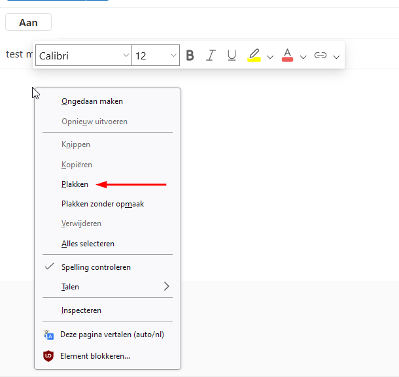Image resolution: width=399 pixels, height=377 pixels.
Task: Choose Plakken from the context menu
Action: tap(75, 184)
